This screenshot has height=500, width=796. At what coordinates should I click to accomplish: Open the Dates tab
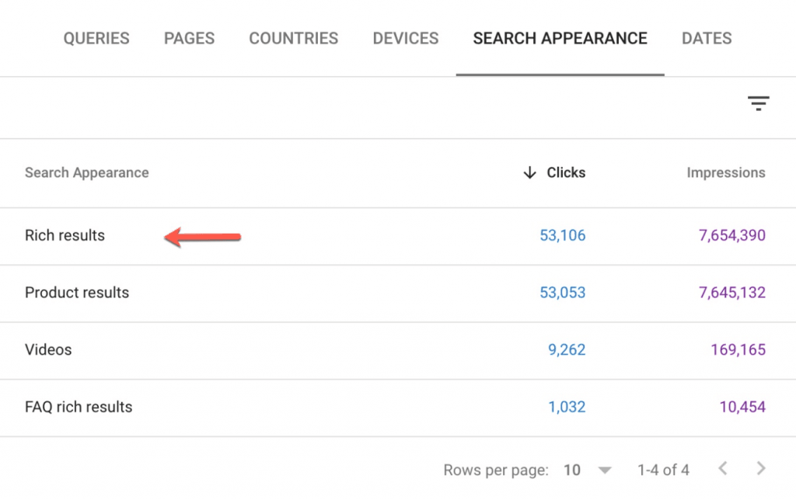click(706, 38)
